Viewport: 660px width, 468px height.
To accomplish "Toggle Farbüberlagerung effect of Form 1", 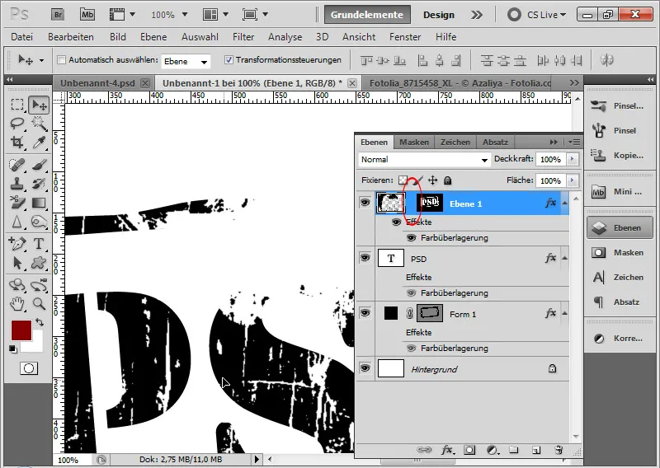I will tap(411, 349).
